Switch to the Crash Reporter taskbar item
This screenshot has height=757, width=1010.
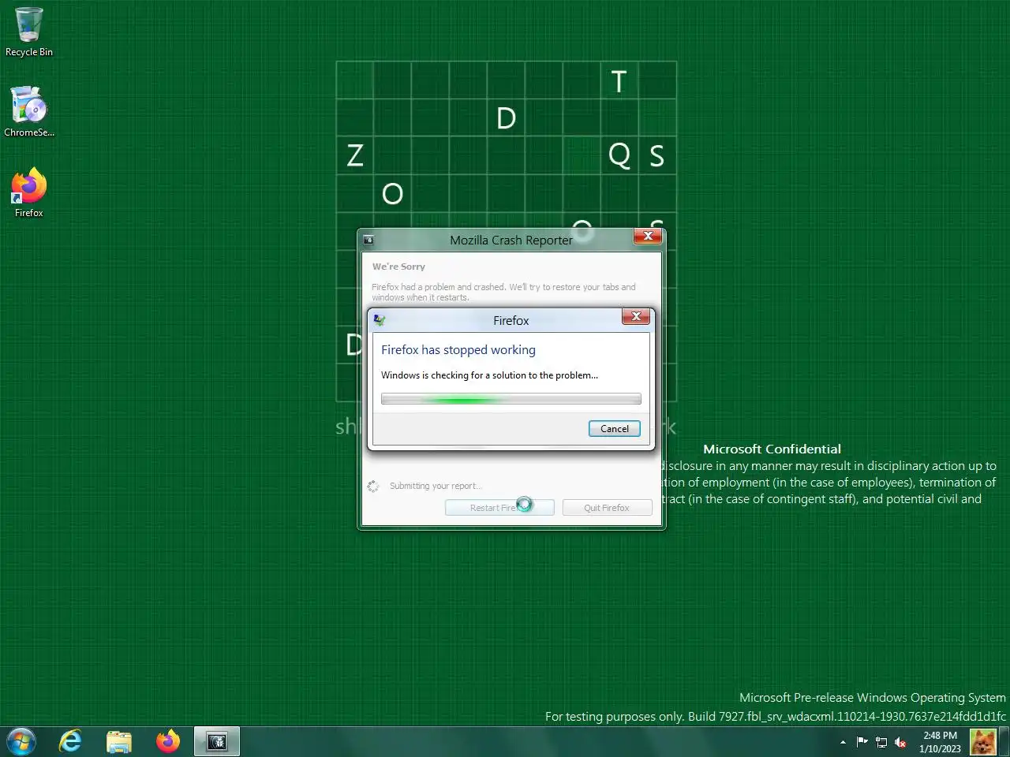[x=217, y=741]
